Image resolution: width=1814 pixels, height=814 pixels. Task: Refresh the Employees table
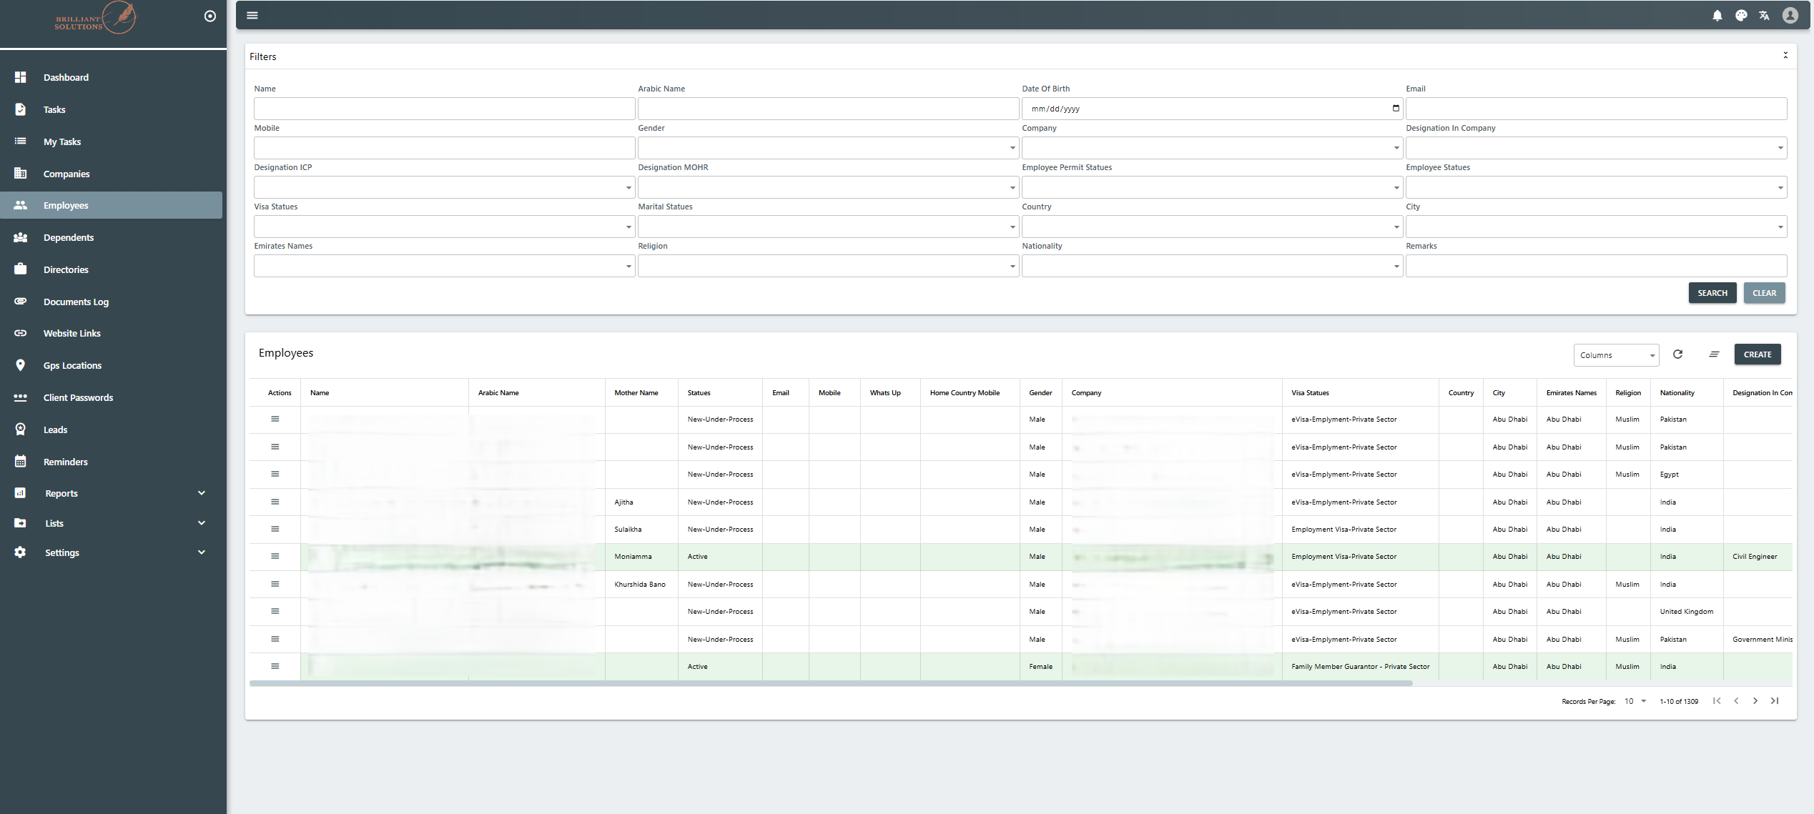click(1677, 354)
